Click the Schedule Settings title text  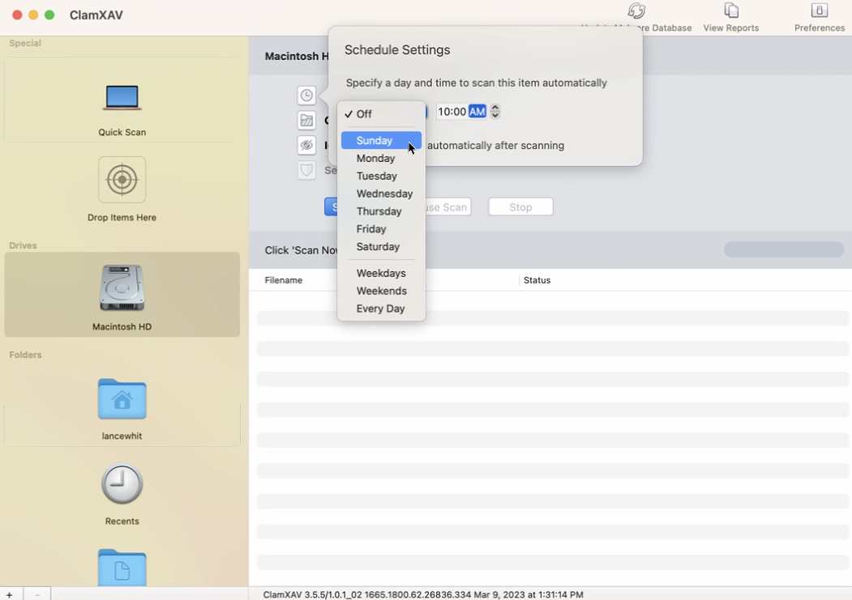coord(397,50)
